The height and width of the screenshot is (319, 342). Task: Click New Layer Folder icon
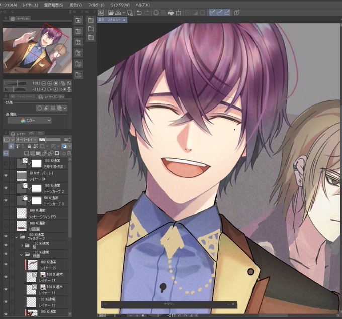tap(39, 153)
